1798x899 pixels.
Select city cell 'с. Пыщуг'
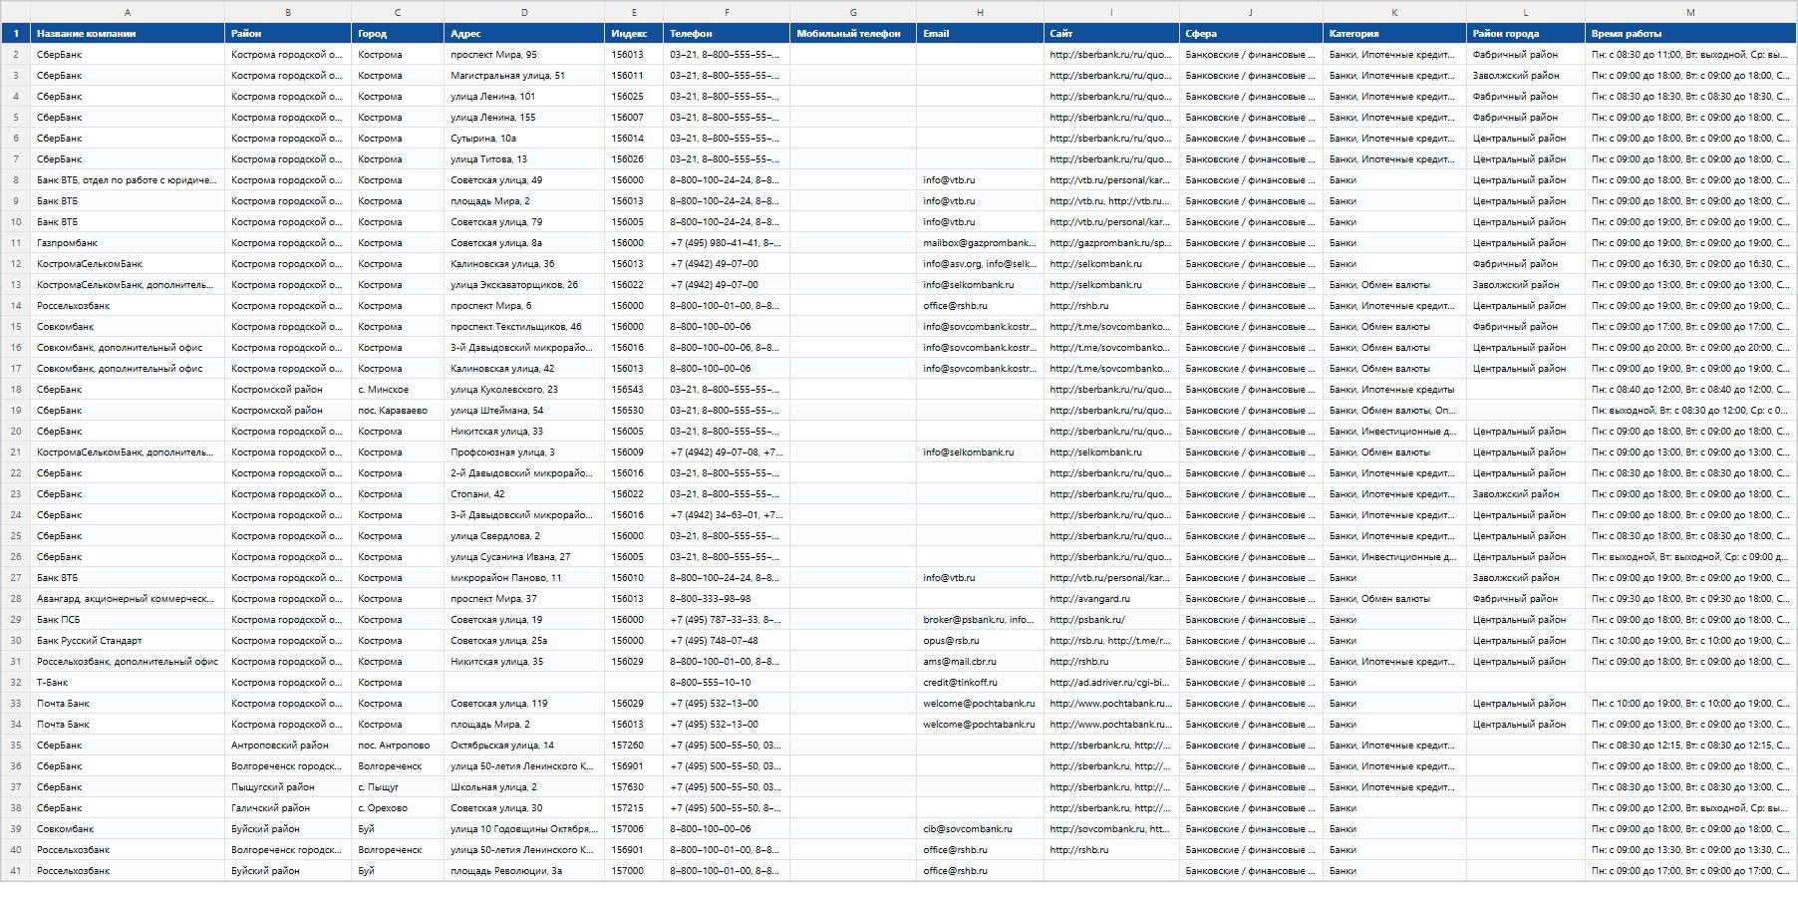click(398, 787)
